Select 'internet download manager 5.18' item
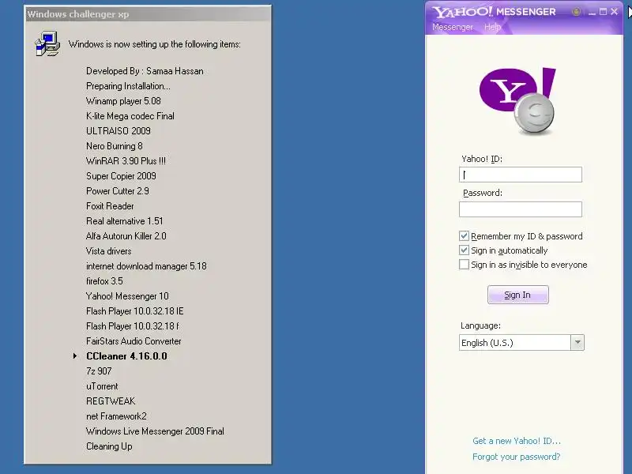This screenshot has height=474, width=632. pos(146,266)
